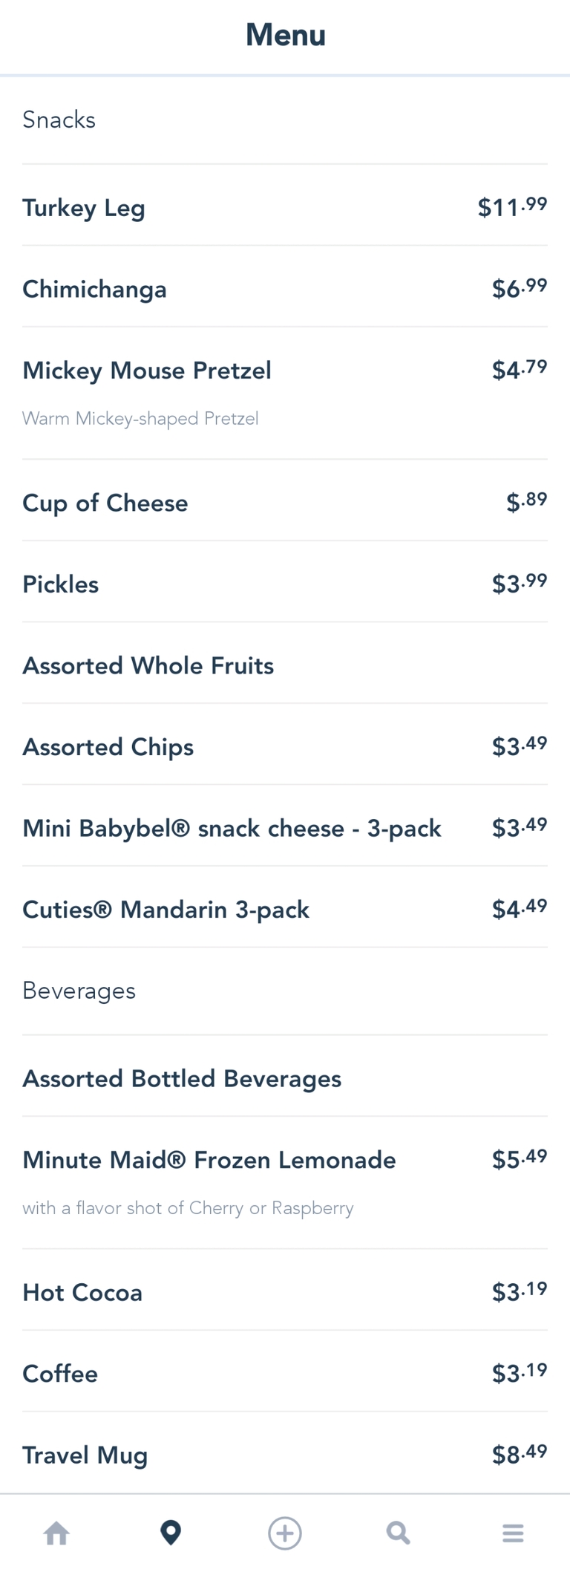Select Assorted Chips

[x=108, y=747]
